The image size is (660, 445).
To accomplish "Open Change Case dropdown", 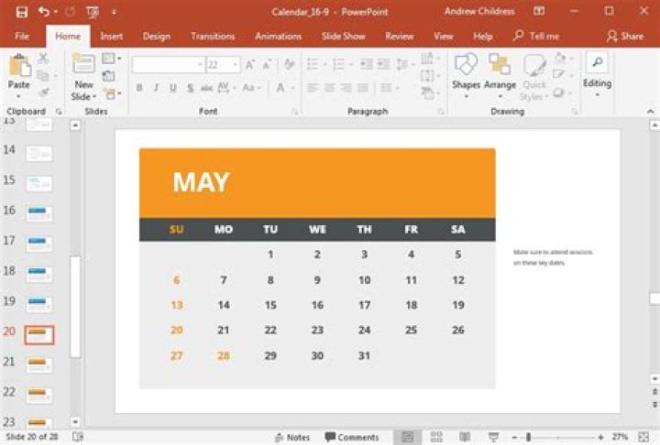I will point(252,88).
